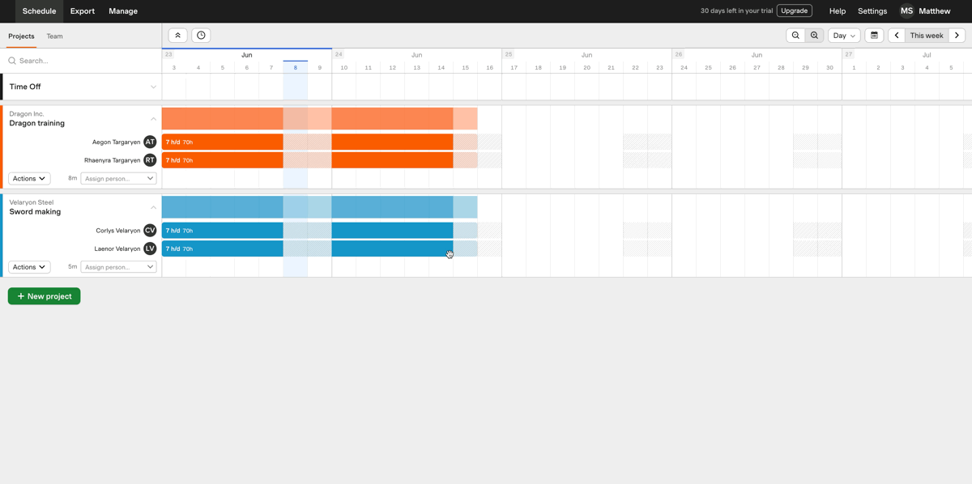Screen dimensions: 972x484
Task: Click the clock icon in the toolbar
Action: point(201,36)
